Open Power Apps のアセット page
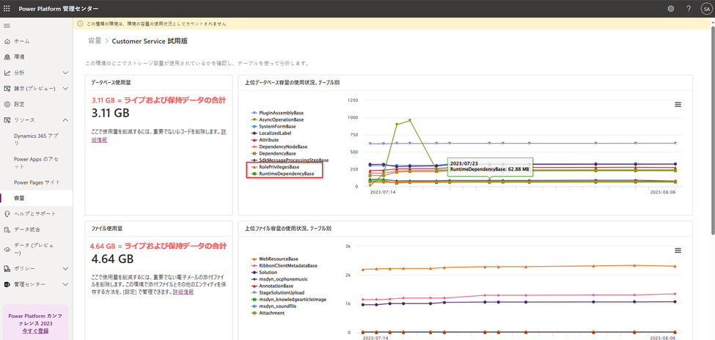715x340 pixels. [x=36, y=162]
